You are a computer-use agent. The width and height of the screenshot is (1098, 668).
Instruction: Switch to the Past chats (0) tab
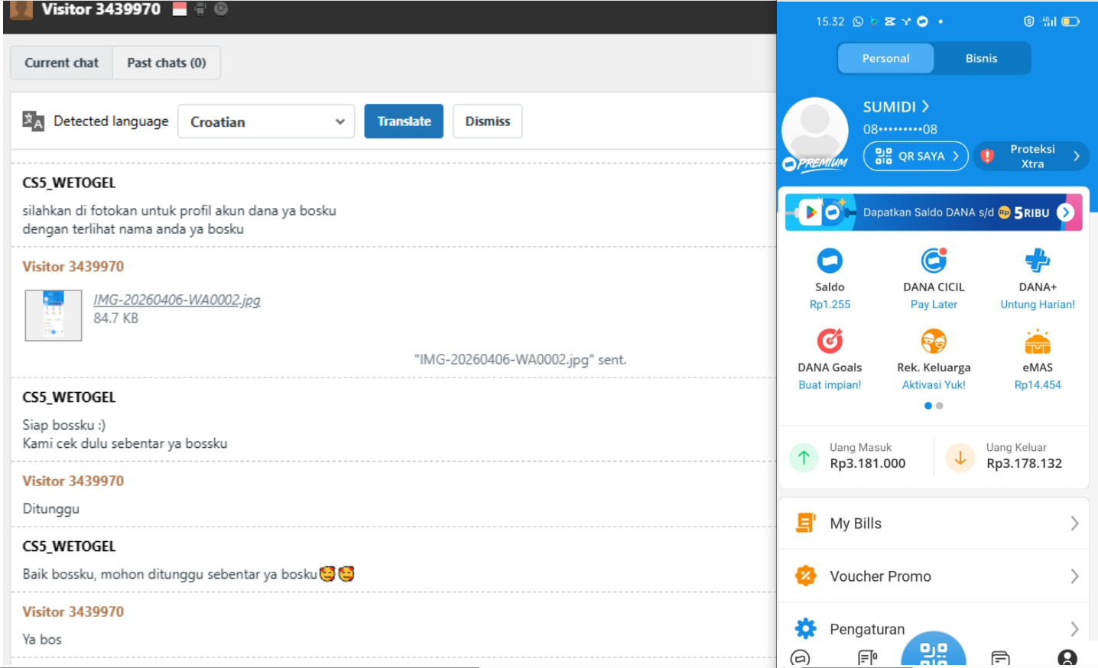167,63
